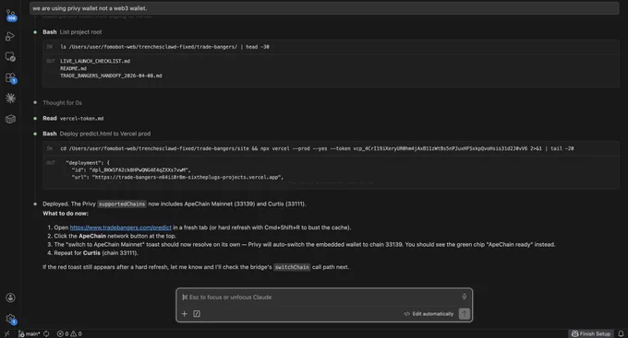The height and width of the screenshot is (338, 628).
Task: Open the Run and Debug view
Action: [x=10, y=36]
